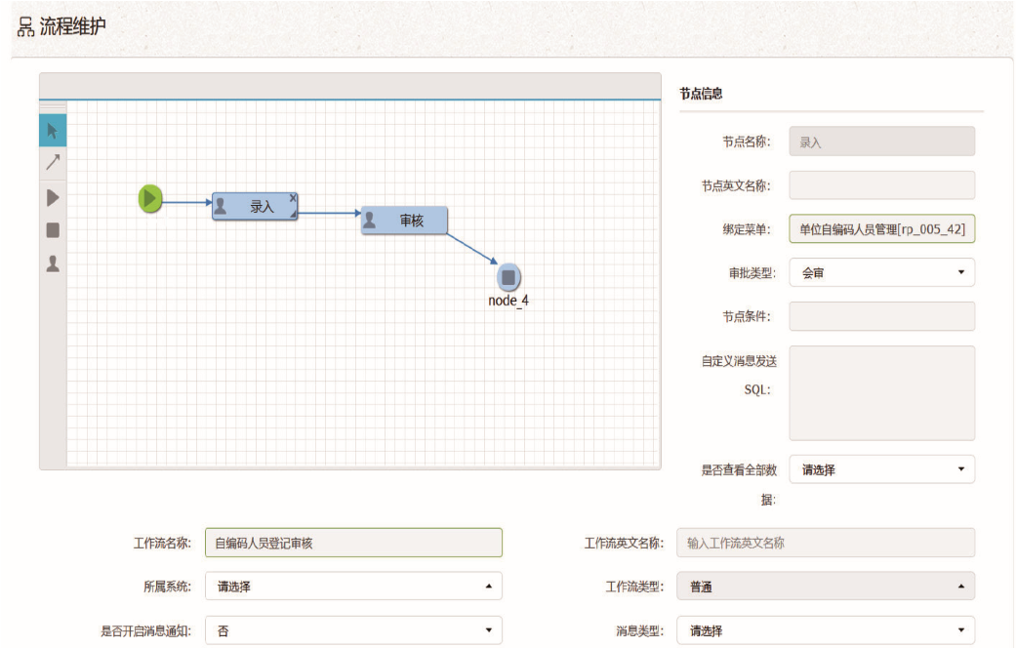This screenshot has height=648, width=1016.
Task: Click the green start node on canvas
Action: 149,199
